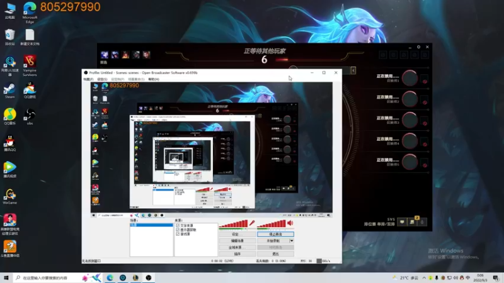Click the 设定 settings button in OBS
Screen dimensions: 504x283
(238, 234)
